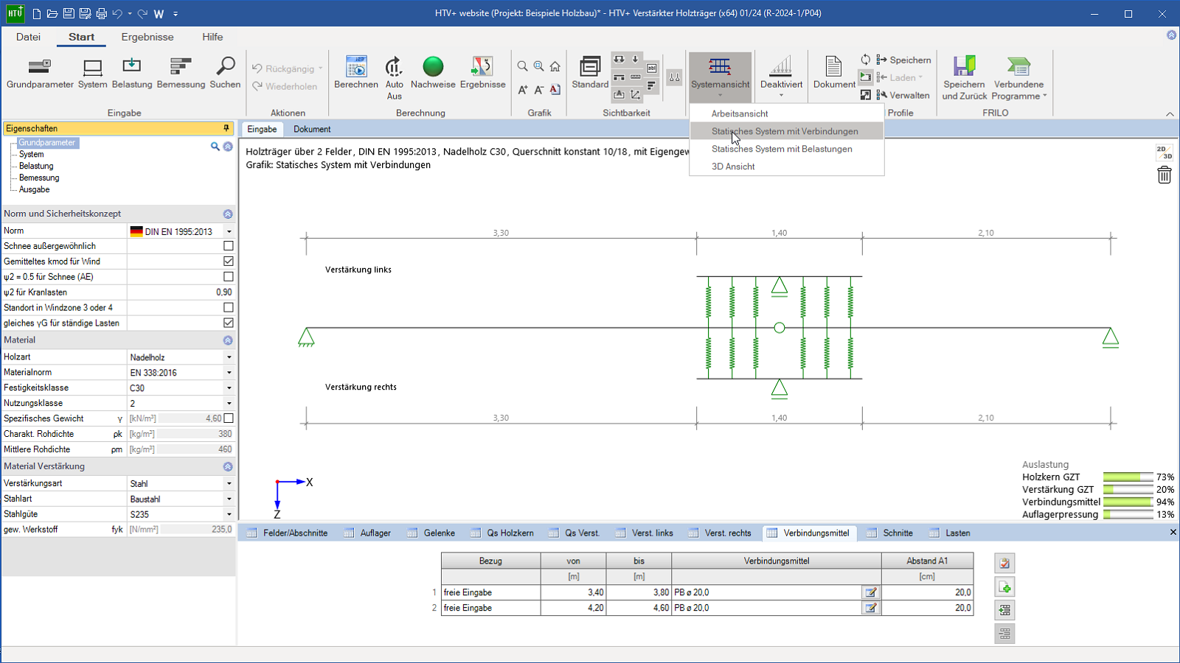Click Holzkern GZT utilization bar
The width and height of the screenshot is (1180, 663).
point(1128,477)
